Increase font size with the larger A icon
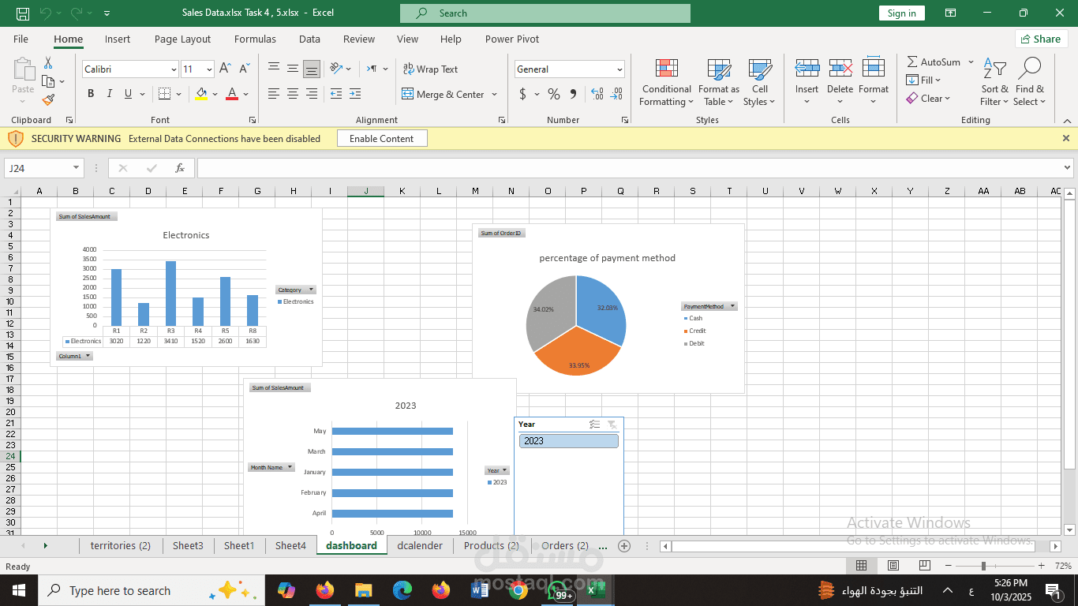The height and width of the screenshot is (606, 1078). point(226,69)
